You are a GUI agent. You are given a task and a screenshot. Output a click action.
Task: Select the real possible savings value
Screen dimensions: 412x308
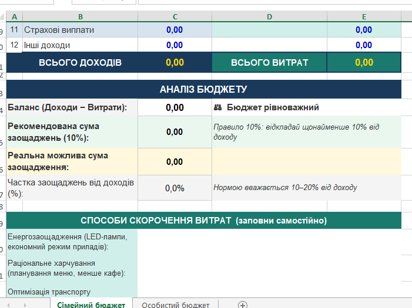point(175,161)
